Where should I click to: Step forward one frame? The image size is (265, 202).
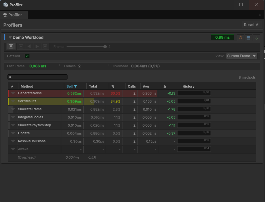pyautogui.click(x=37, y=46)
